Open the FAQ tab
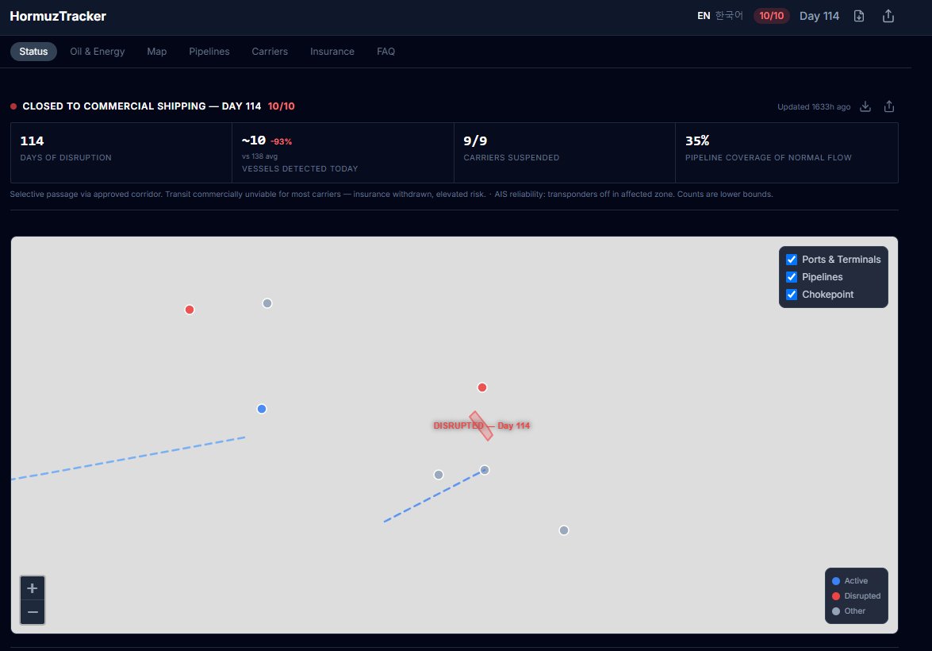The height and width of the screenshot is (651, 932). click(385, 51)
